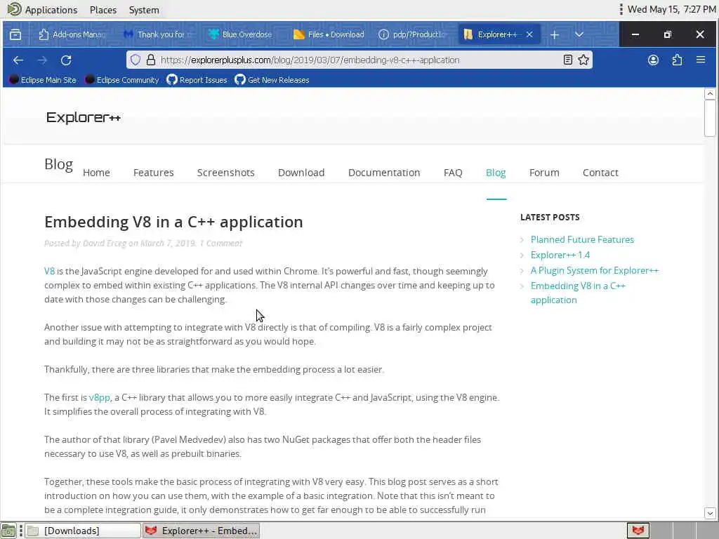Switch to the Thank you for tab
This screenshot has height=539, width=719.
point(158,34)
